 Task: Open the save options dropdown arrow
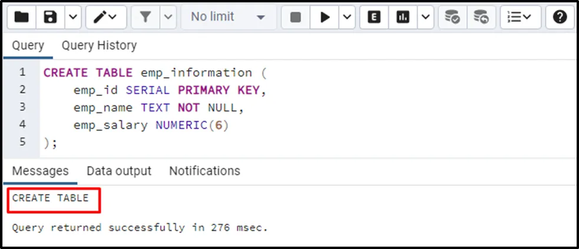[72, 18]
